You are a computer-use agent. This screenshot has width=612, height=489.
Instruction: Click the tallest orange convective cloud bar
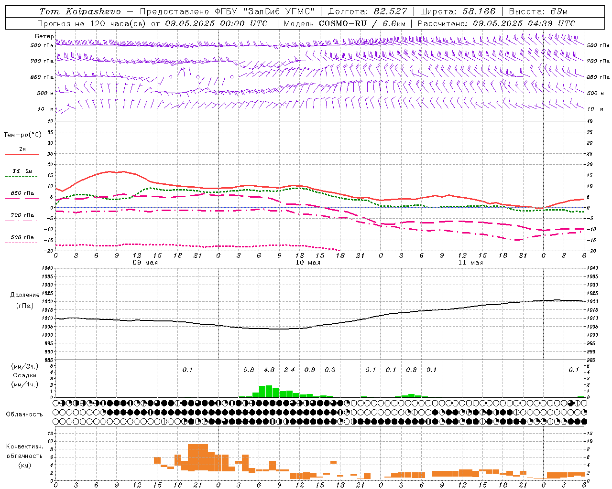pos(198,457)
